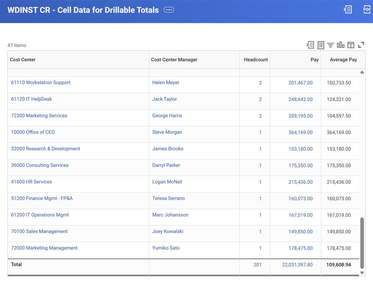Open 61120 IT HelpDesk cost center
373x282 pixels.
(31, 99)
